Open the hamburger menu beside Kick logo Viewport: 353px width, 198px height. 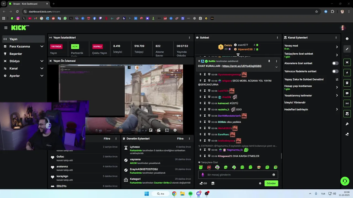[x=6, y=28]
